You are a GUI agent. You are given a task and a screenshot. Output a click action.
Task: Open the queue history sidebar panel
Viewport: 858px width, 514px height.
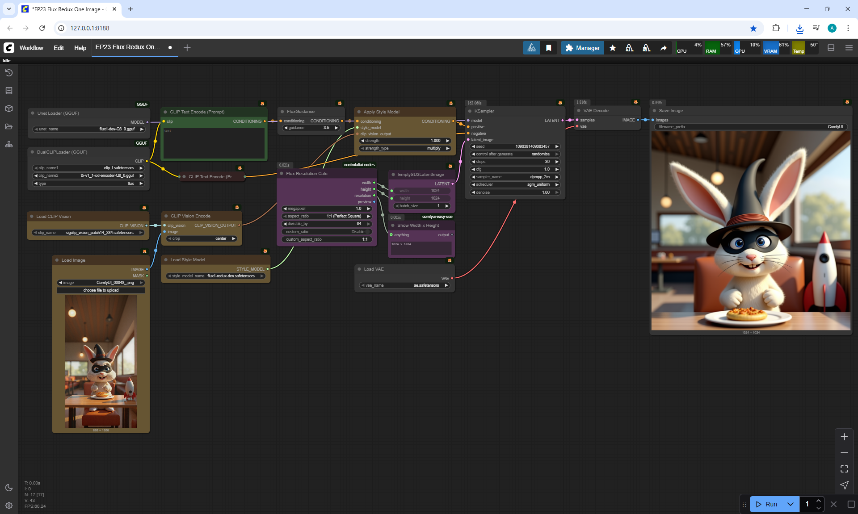click(x=9, y=73)
